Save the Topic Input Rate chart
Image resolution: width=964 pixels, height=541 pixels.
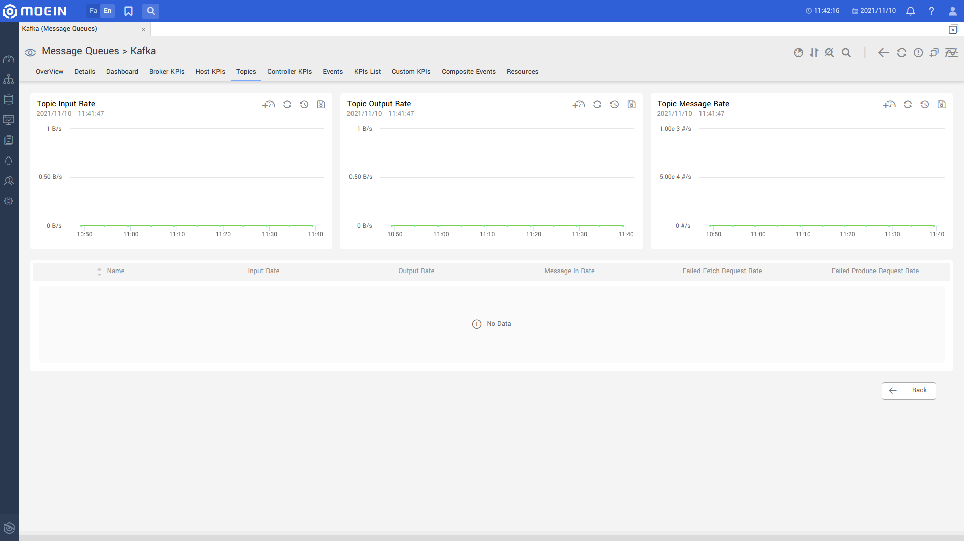click(x=321, y=104)
